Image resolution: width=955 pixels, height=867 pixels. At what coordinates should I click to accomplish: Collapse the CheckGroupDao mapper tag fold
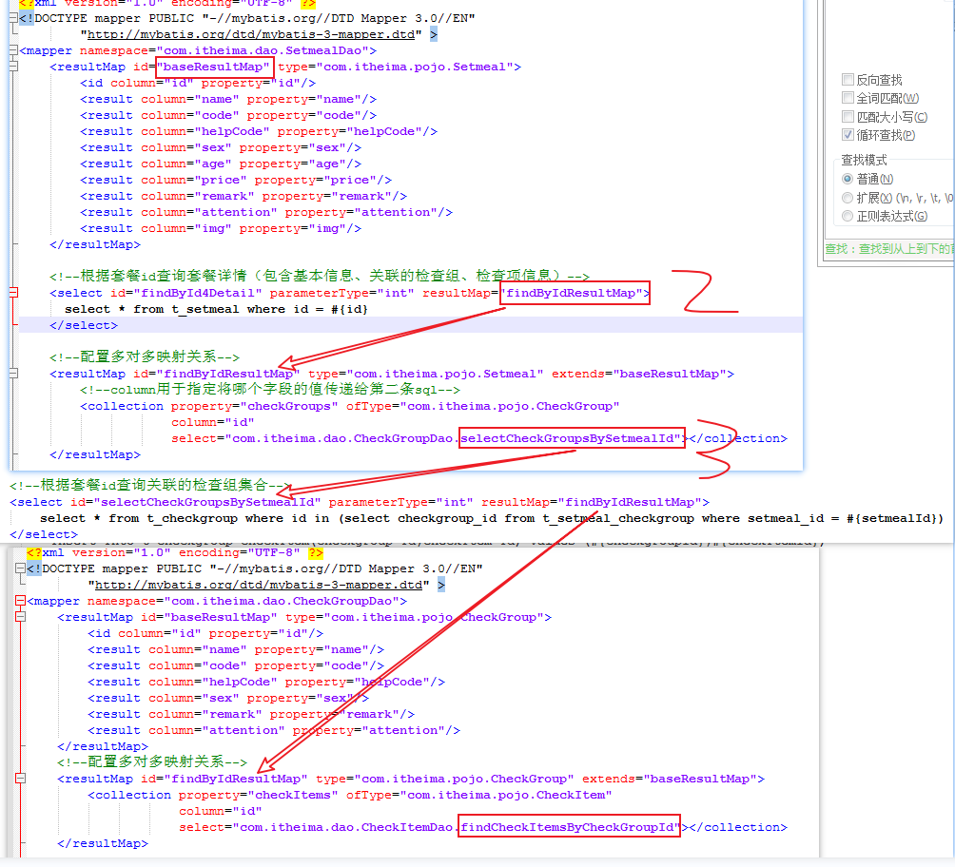pos(20,601)
